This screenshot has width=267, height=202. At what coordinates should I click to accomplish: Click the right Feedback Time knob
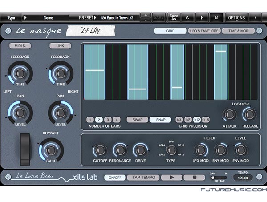(60, 73)
